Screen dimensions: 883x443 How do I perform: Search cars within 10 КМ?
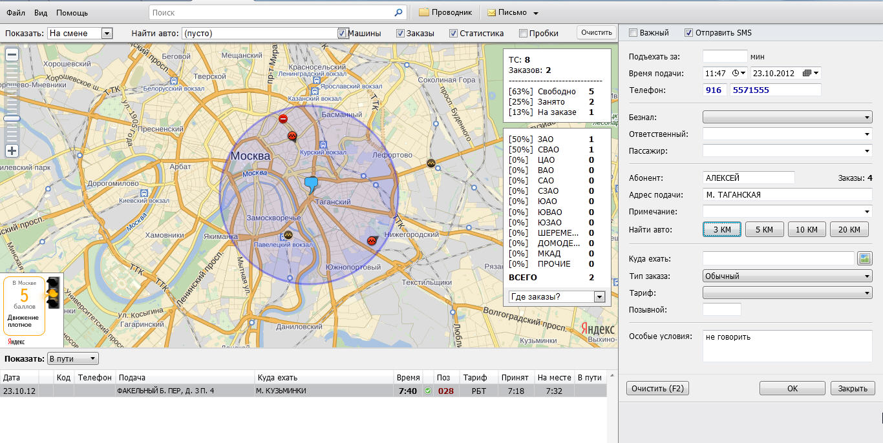point(807,229)
